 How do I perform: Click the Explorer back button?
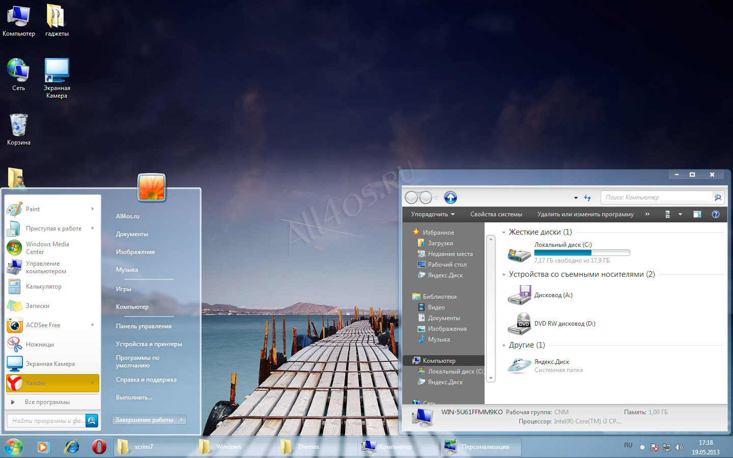click(411, 197)
